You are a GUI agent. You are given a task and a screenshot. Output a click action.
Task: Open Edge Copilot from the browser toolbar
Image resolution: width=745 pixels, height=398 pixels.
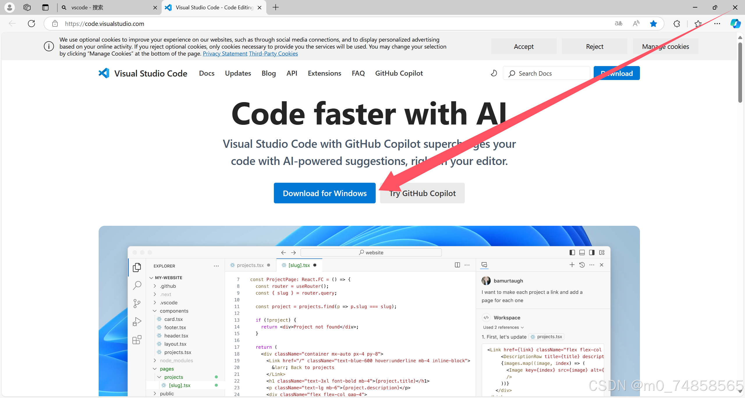point(735,24)
